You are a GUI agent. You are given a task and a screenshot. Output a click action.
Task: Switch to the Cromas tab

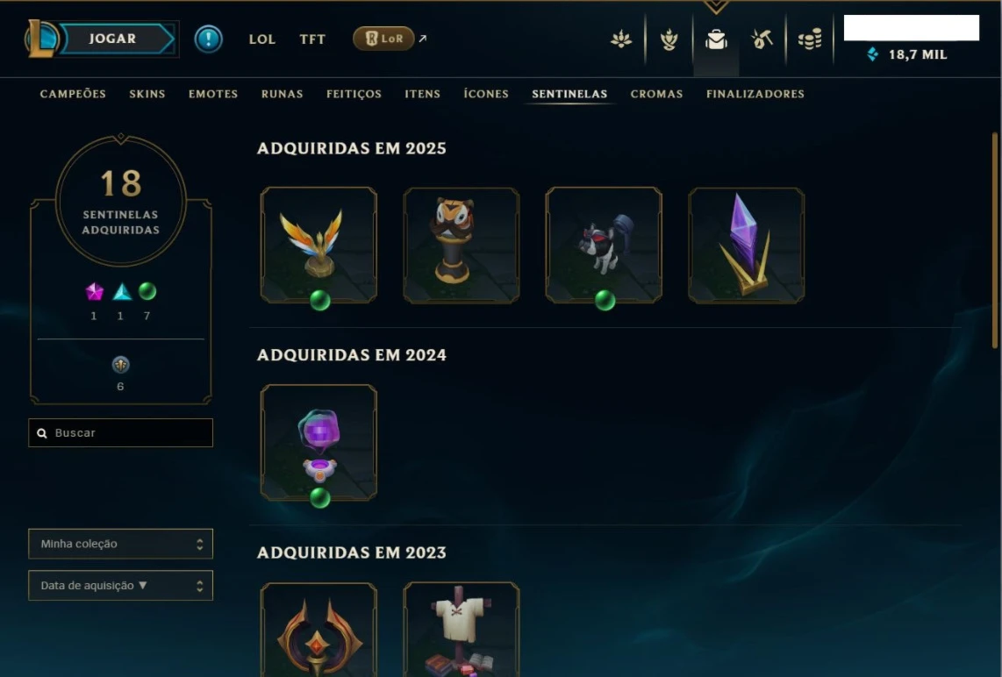656,94
